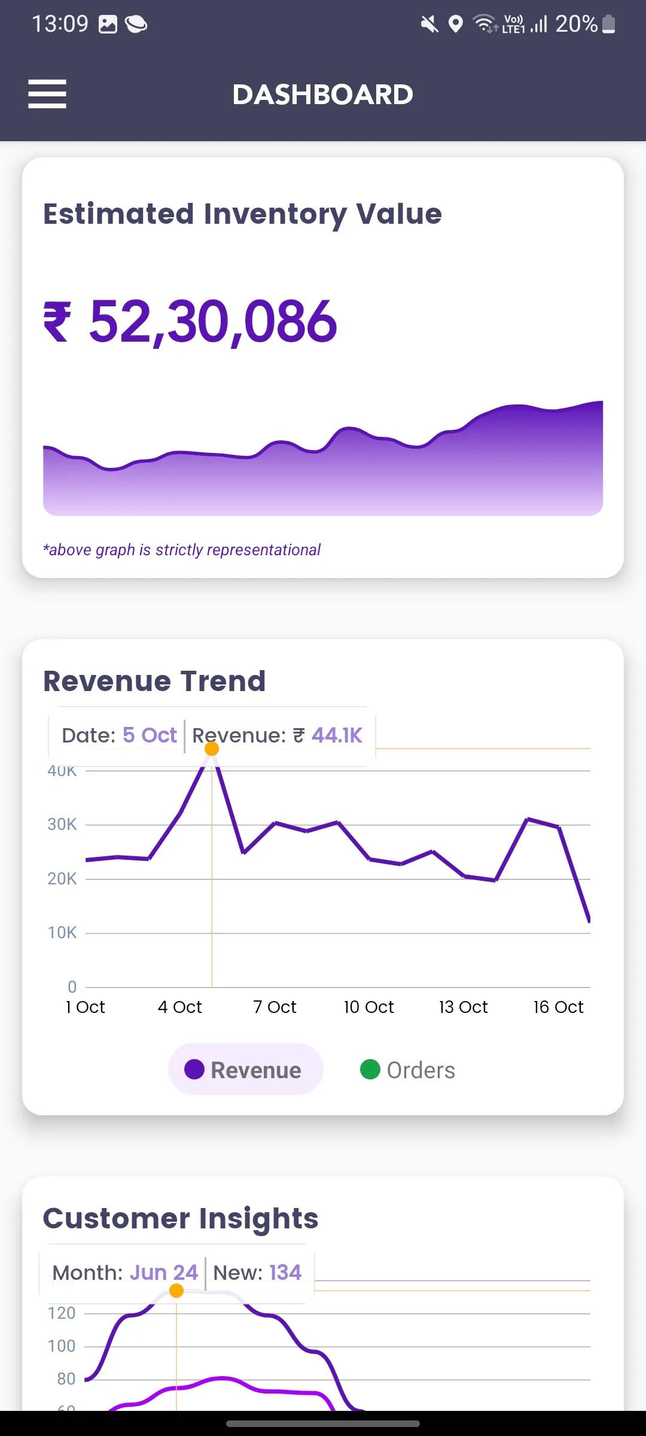This screenshot has height=1436, width=646.
Task: Tap the Customer Insights heading
Action: pyautogui.click(x=181, y=1218)
